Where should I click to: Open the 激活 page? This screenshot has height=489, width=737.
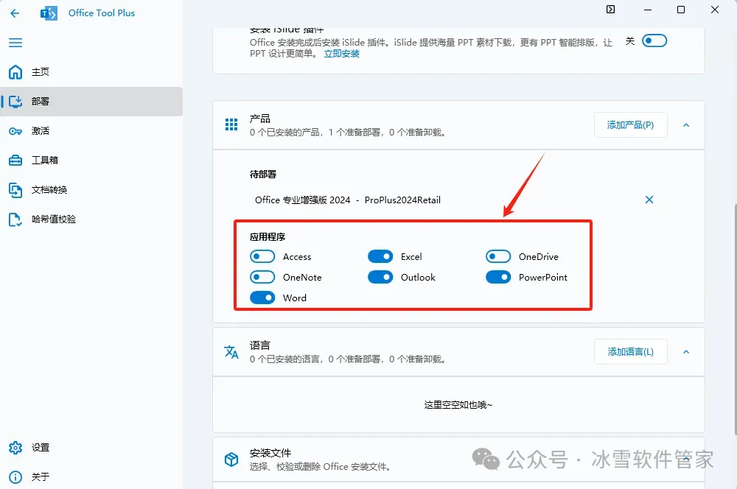click(91, 131)
